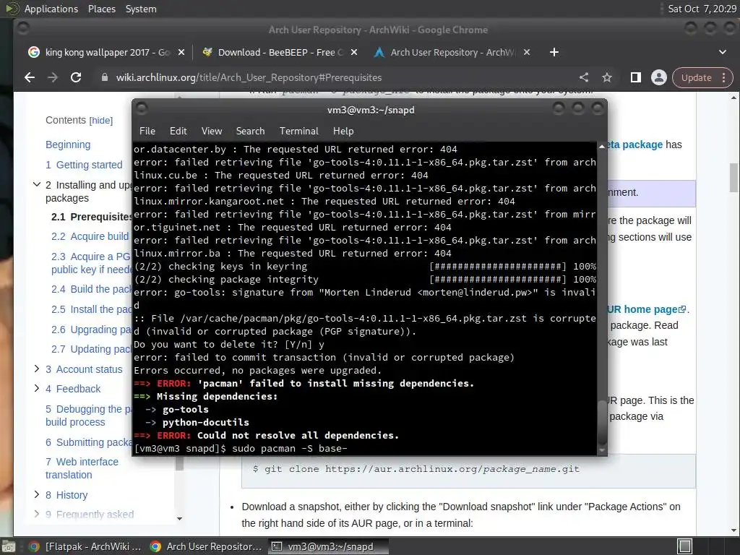Click the Arch logo favicon on third tab

coord(379,52)
